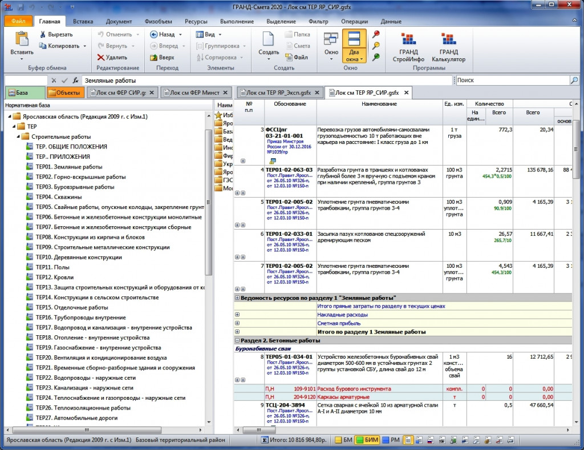Launch ГРАНД СтройИнфо program
The image size is (584, 450).
408,47
